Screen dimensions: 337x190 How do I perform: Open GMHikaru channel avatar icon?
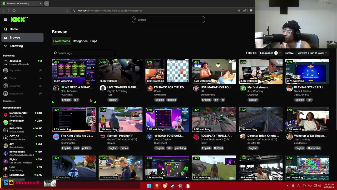click(150, 88)
